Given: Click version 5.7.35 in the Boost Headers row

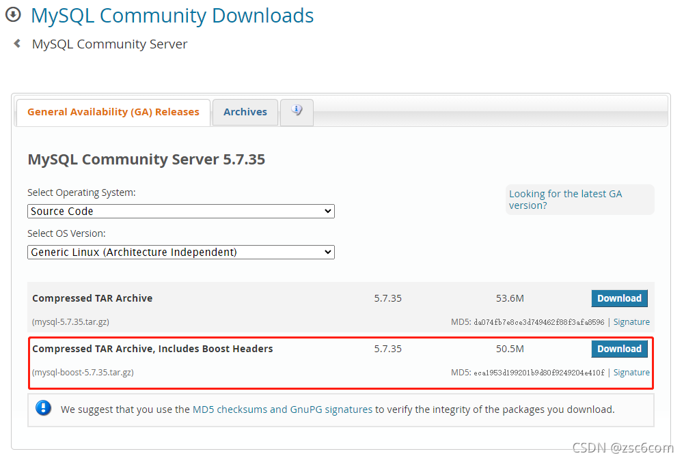Looking at the screenshot, I should click(x=388, y=349).
